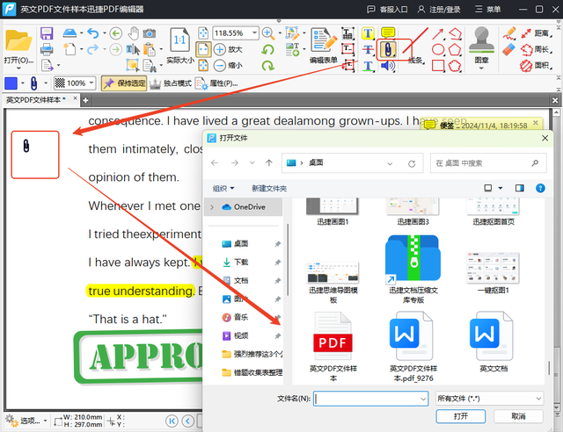Click 注册/登录 sign in link
The width and height of the screenshot is (563, 432).
point(440,10)
